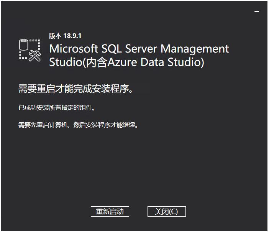Minimize the installer window
The height and width of the screenshot is (232, 269).
[257, 12]
